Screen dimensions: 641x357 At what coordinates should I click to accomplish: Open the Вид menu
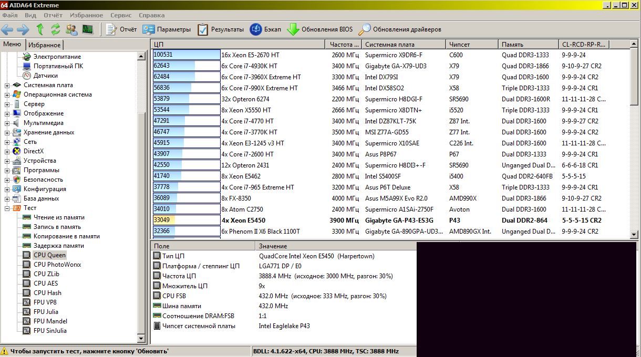pyautogui.click(x=30, y=16)
